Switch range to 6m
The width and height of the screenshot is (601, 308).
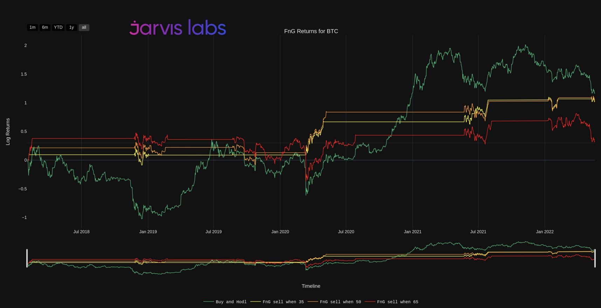coord(45,27)
